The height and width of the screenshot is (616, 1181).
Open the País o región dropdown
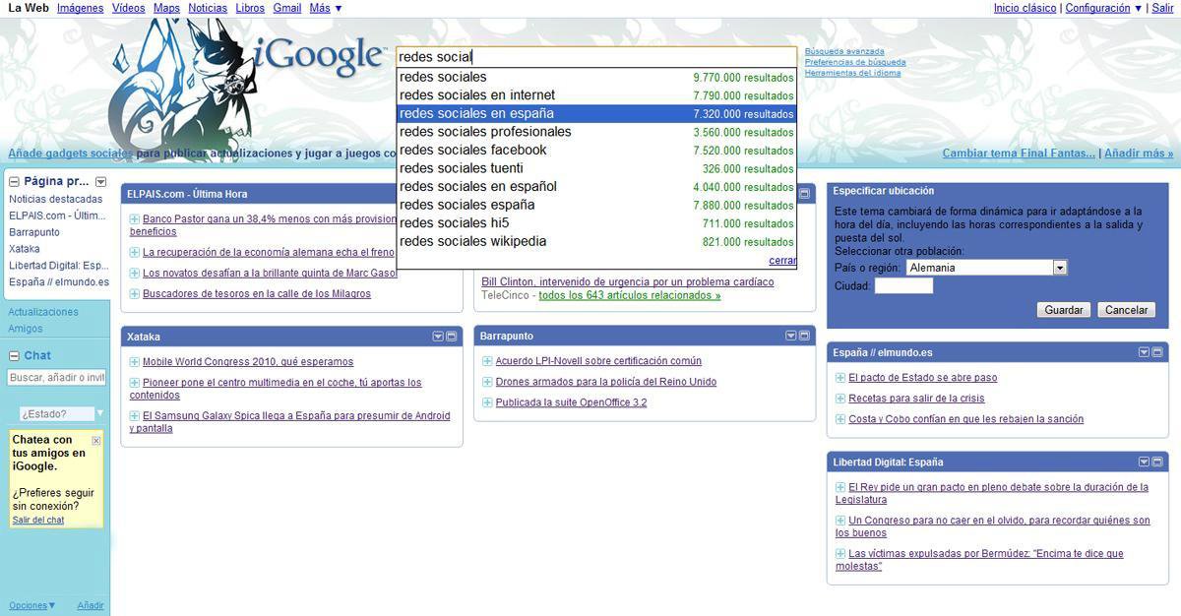(x=1059, y=268)
